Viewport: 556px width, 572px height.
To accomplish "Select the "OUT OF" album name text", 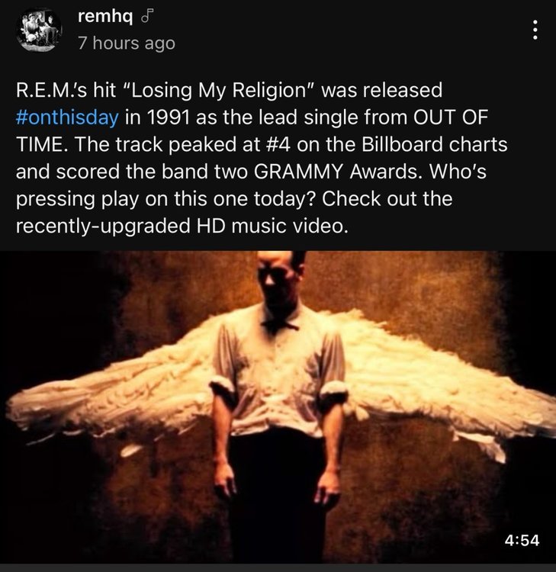I will click(x=451, y=117).
